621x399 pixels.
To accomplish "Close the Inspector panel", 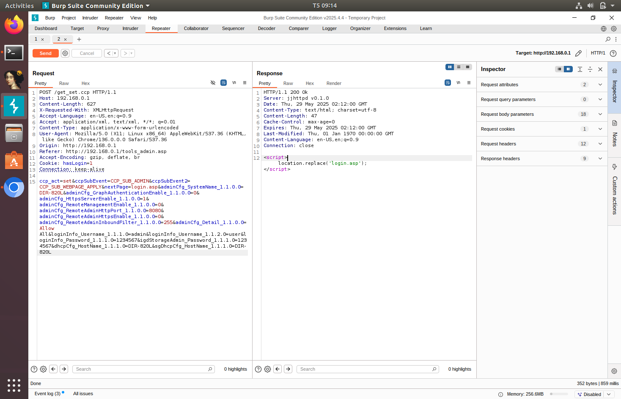I will 600,69.
